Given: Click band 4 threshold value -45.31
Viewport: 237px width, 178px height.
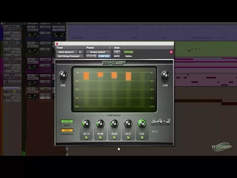Looking at the screenshot, I should (128, 134).
